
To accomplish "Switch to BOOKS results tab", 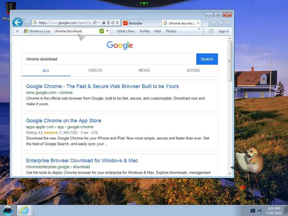I will tap(193, 70).
